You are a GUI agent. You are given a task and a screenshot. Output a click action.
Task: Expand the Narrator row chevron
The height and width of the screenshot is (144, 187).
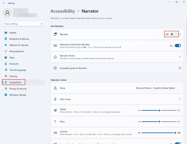coord(180,34)
